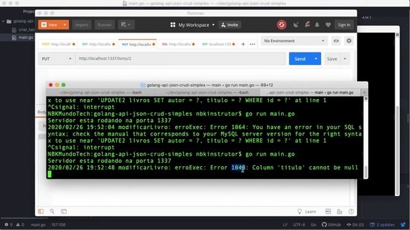
Task: Click the UTF-8 encoding status item
Action: [x=299, y=224]
